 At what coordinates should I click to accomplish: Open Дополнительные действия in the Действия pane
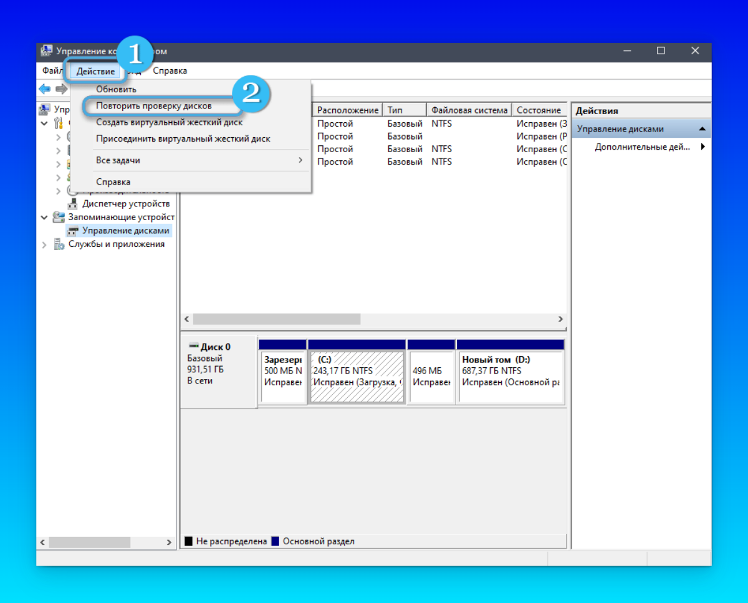coord(642,147)
